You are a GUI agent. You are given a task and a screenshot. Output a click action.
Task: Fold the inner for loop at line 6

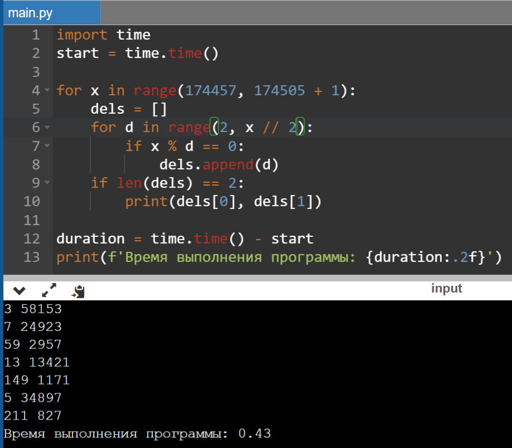tap(47, 127)
